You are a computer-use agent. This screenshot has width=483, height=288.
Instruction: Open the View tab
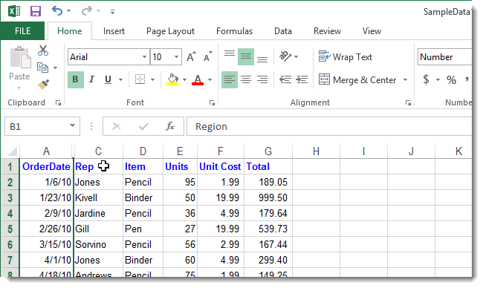372,31
